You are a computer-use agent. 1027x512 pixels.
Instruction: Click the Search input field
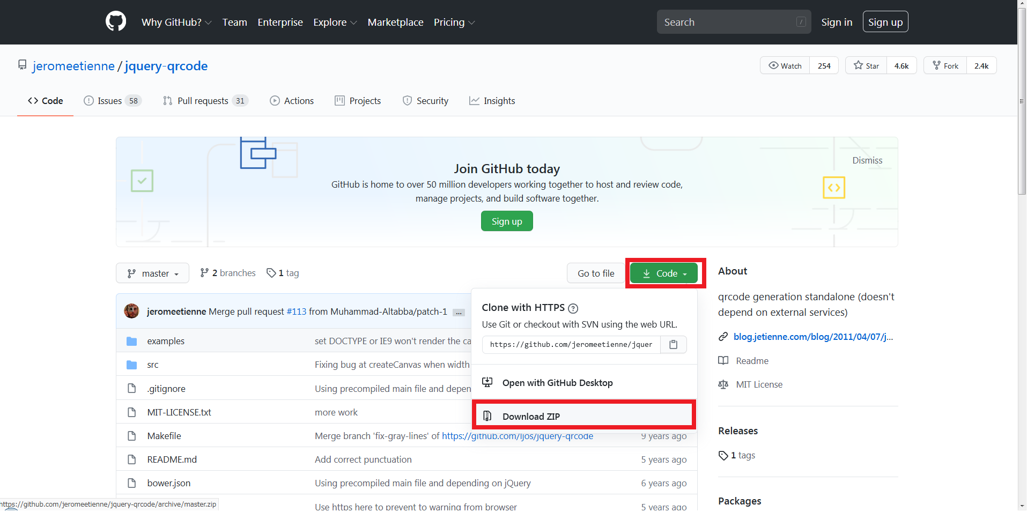734,22
